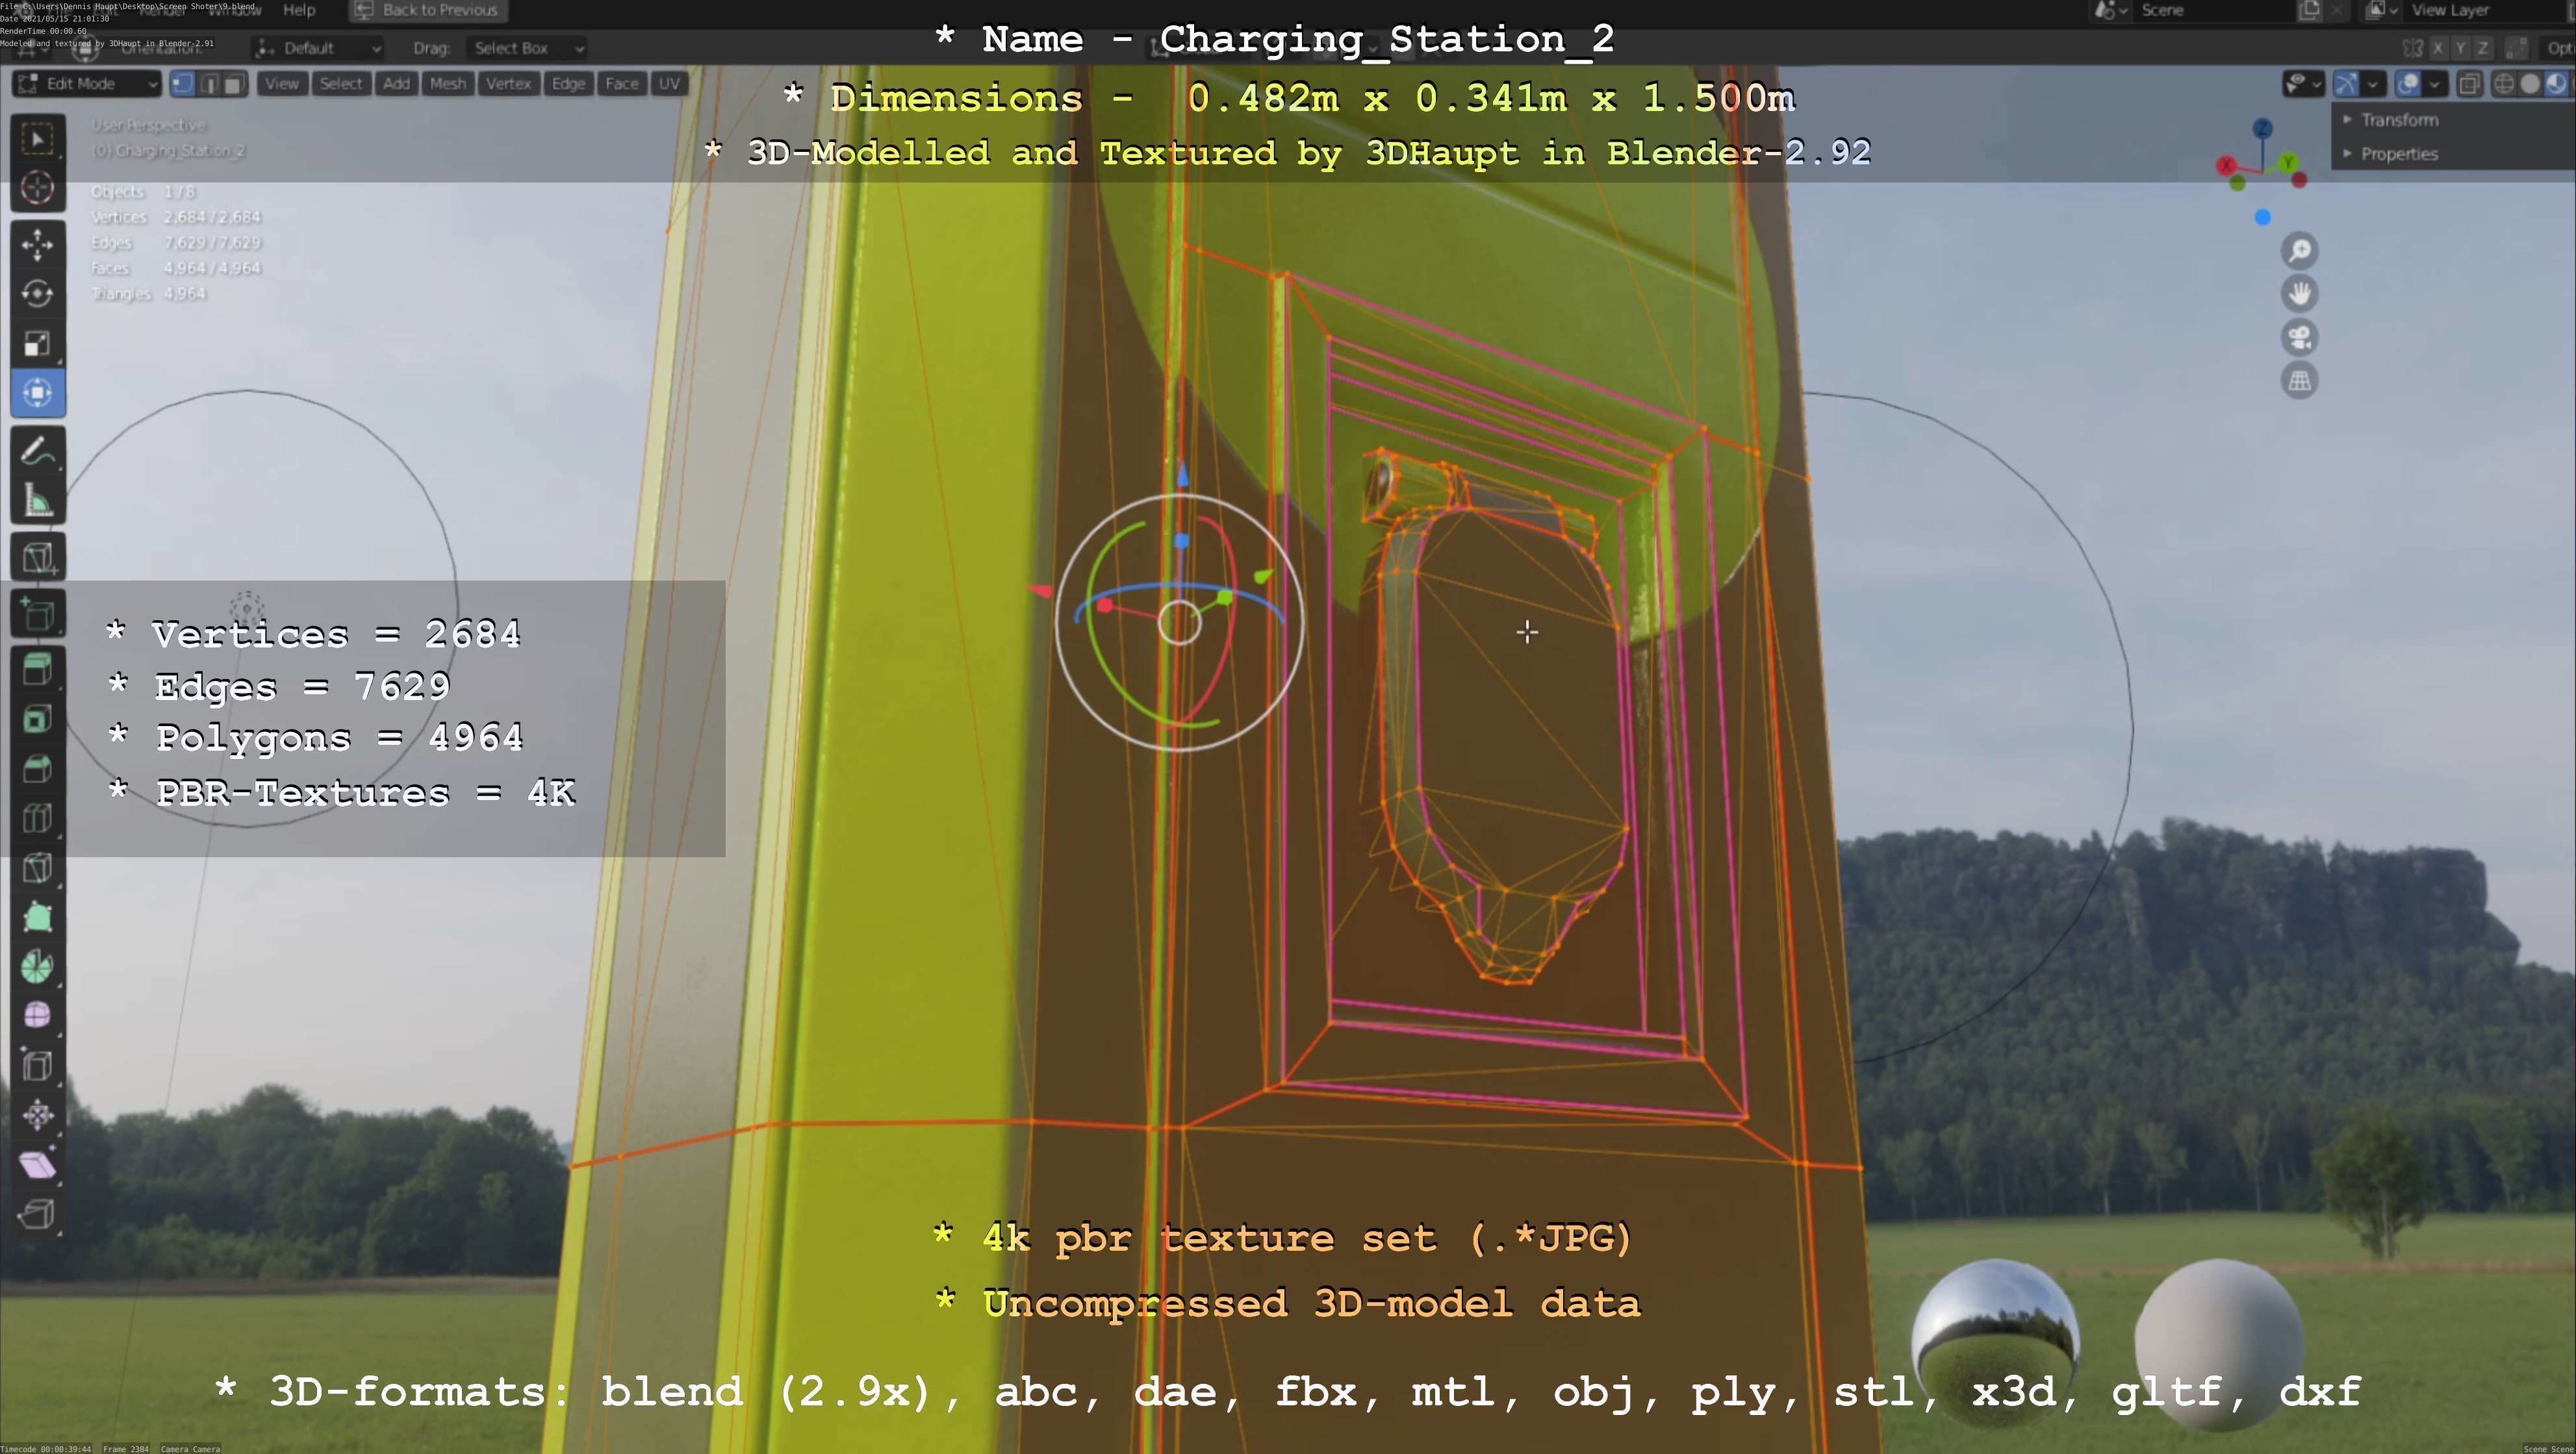Click the Back to Previous button
The image size is (2576, 1454).
pos(428,10)
